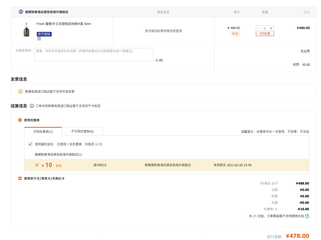Open the Fresh serum product thumbnail
321x240 pixels.
point(26,30)
